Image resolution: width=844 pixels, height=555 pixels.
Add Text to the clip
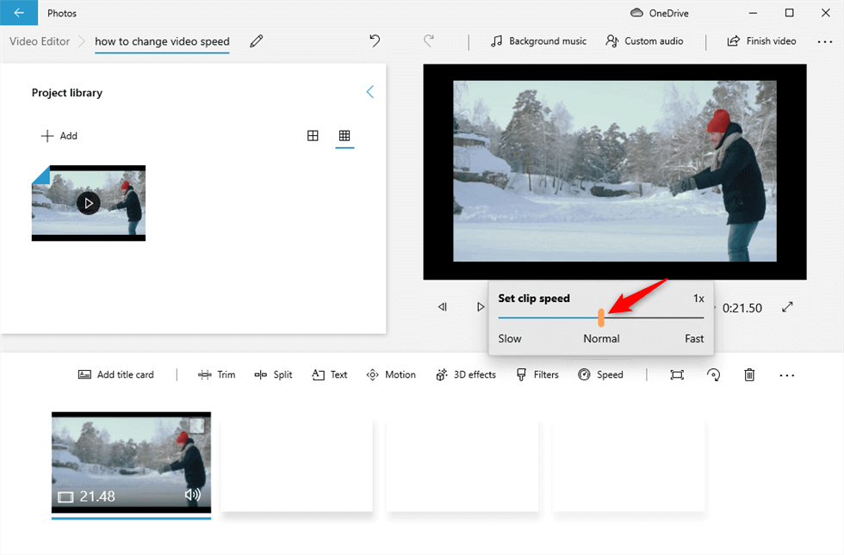pyautogui.click(x=329, y=375)
